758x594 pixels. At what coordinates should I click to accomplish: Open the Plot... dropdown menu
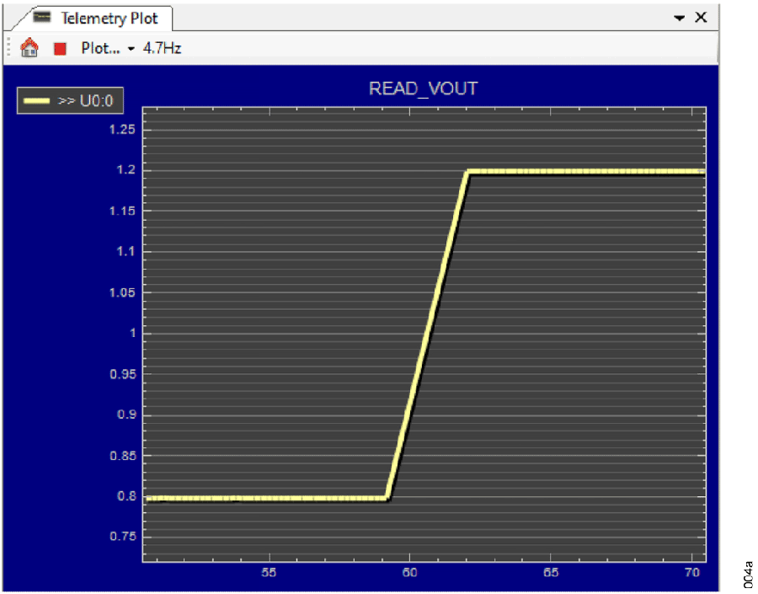(107, 48)
